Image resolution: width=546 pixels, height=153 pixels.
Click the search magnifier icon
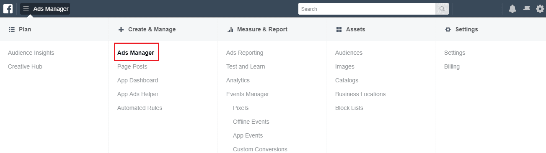(442, 9)
